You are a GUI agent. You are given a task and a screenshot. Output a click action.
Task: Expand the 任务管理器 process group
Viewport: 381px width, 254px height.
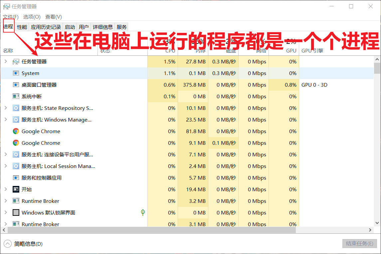coord(6,61)
